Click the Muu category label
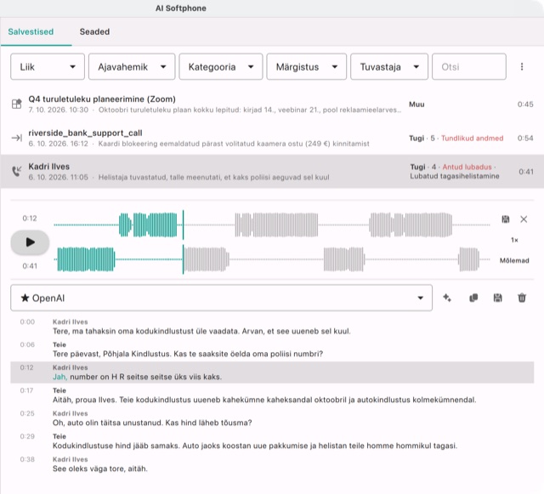 tap(416, 105)
